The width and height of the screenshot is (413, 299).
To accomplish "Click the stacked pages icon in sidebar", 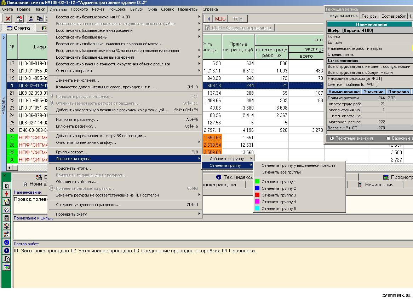I will [x=6, y=259].
